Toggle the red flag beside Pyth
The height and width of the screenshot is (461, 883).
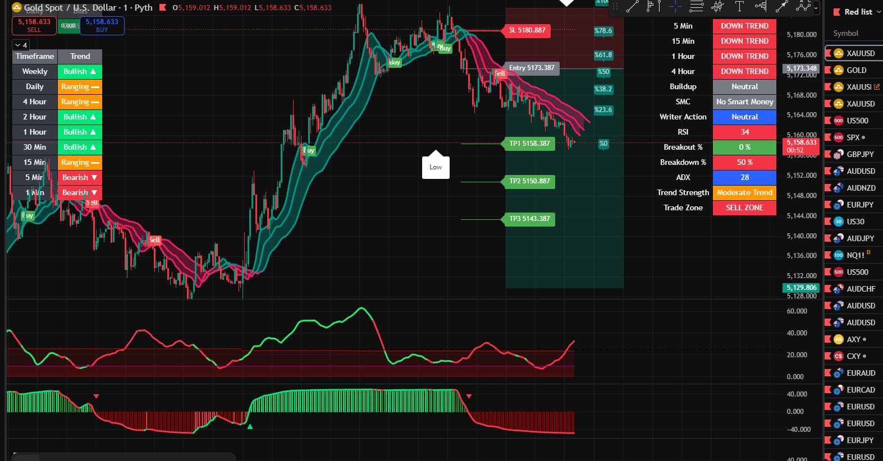[x=163, y=8]
